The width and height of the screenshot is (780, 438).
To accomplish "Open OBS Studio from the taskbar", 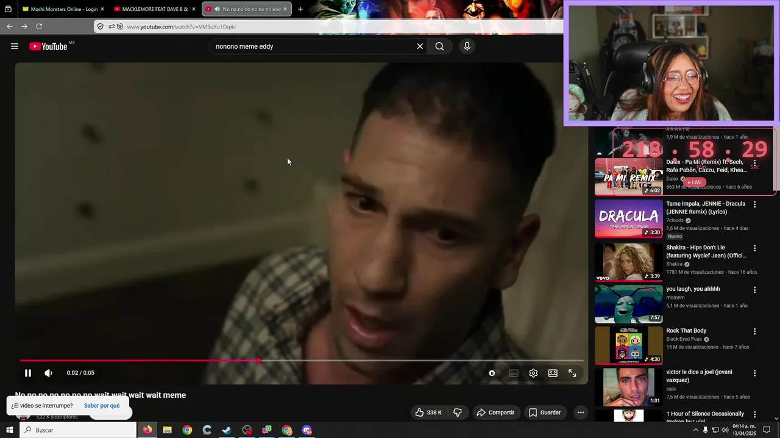I will click(x=247, y=430).
